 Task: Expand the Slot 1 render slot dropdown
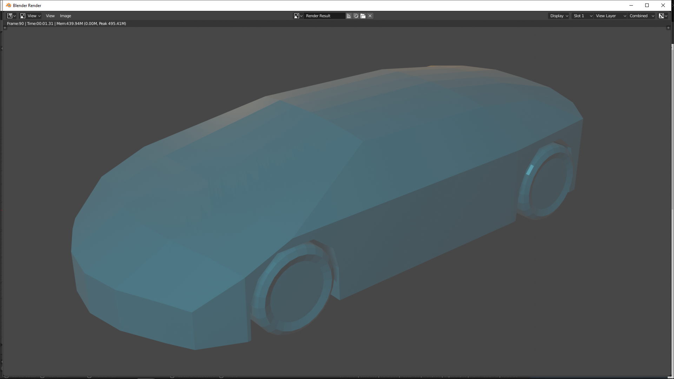point(582,16)
